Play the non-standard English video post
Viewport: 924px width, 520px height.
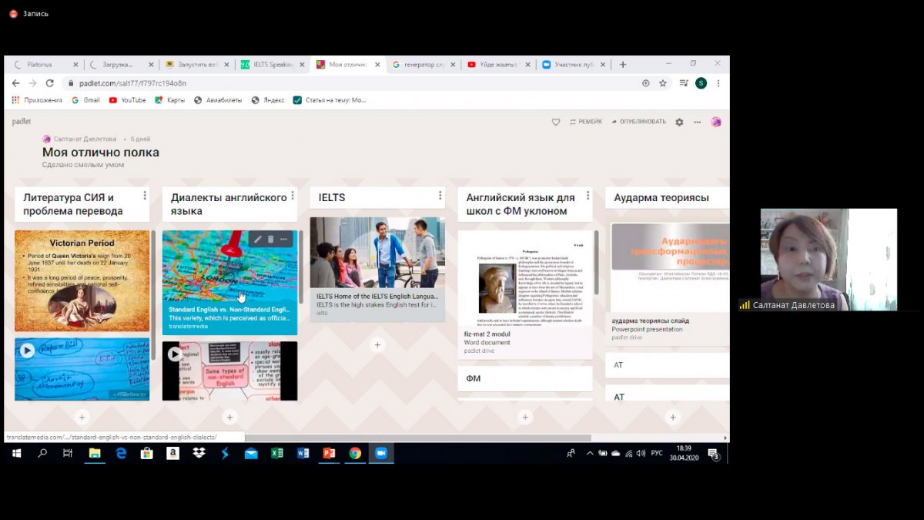[175, 354]
